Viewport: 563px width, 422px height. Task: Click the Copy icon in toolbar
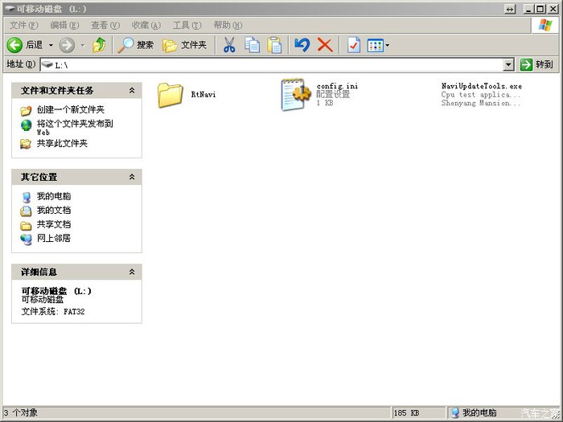pos(252,45)
